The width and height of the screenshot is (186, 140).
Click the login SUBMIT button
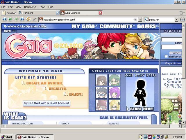tap(176, 53)
